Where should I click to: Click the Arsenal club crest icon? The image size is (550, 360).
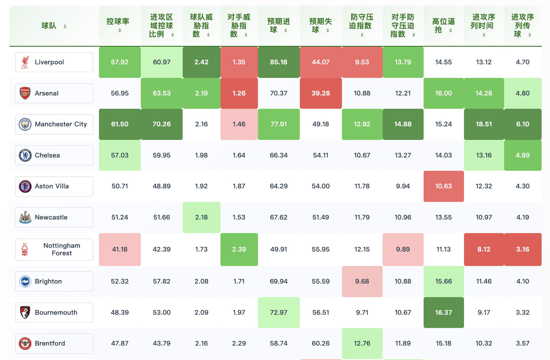pyautogui.click(x=25, y=93)
